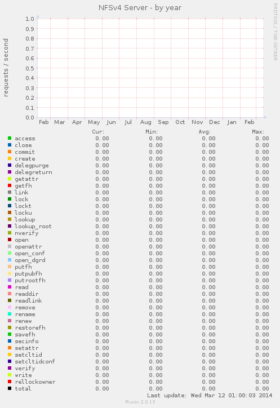The height and width of the screenshot is (408, 280).
Task: Select the 'delegpurge' legend label
Action: (x=32, y=166)
